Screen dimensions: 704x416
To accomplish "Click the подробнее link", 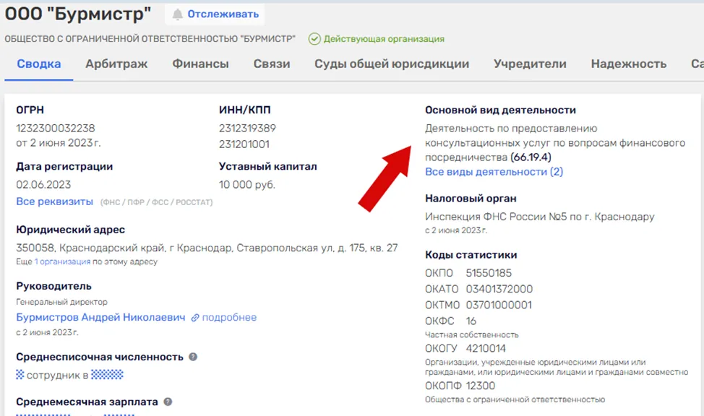I will (x=229, y=317).
